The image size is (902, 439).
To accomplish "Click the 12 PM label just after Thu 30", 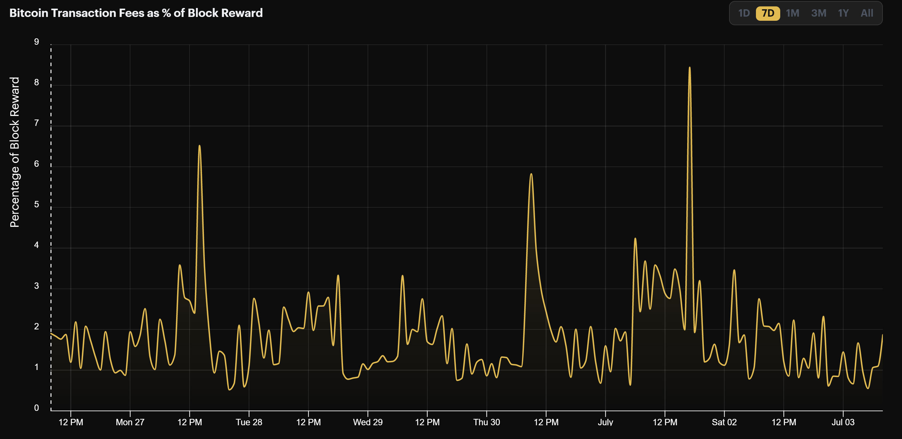I will click(x=546, y=422).
